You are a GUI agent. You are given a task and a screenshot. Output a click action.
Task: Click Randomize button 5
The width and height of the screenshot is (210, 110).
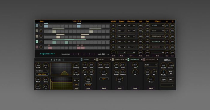pos(95,54)
